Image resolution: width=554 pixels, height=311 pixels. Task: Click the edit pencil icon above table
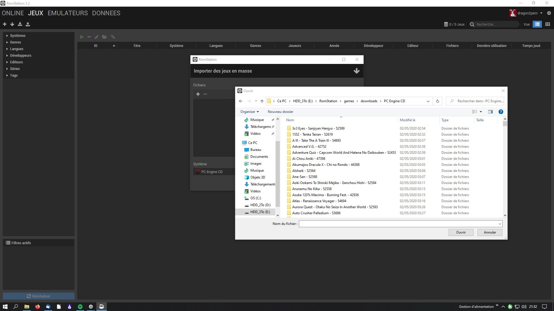point(97,37)
